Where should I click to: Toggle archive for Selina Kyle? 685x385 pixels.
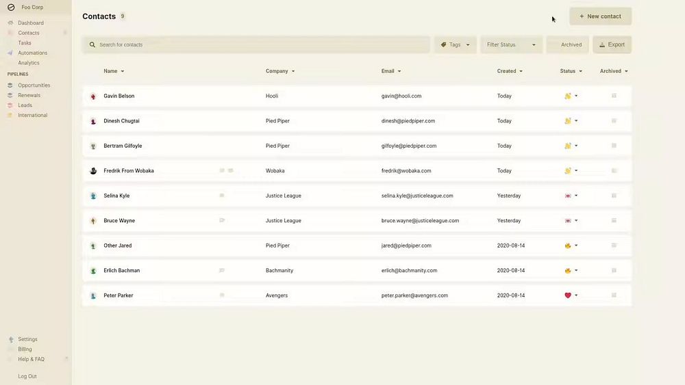click(x=614, y=196)
